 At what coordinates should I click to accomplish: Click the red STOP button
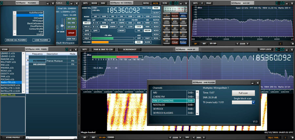(71, 33)
